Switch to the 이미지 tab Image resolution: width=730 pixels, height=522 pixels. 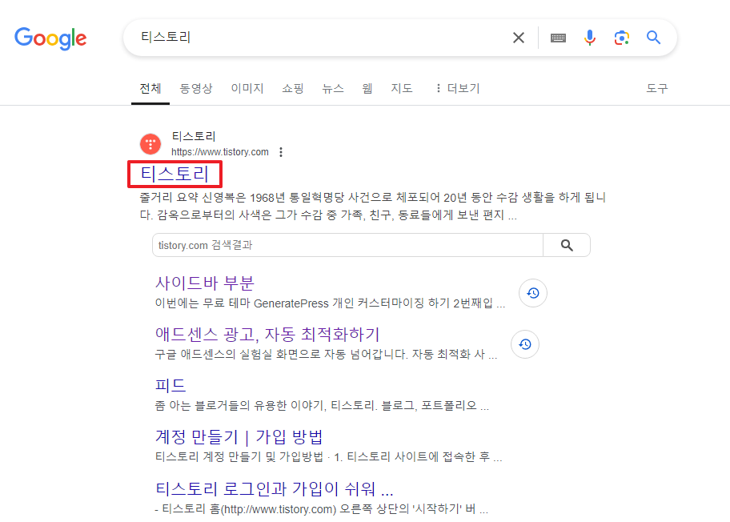pos(247,88)
